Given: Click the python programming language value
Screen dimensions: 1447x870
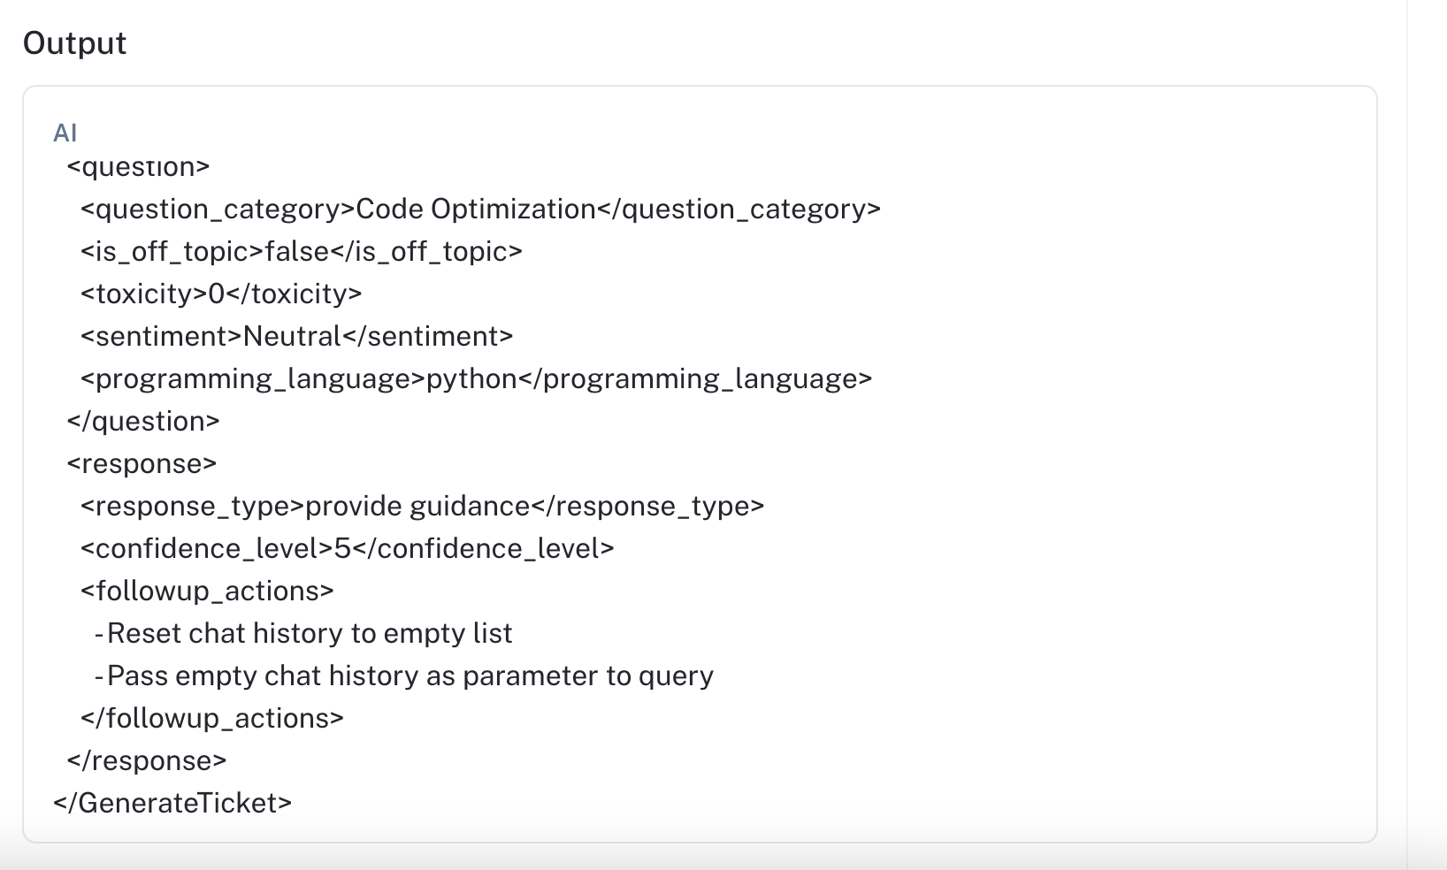Looking at the screenshot, I should (x=471, y=379).
